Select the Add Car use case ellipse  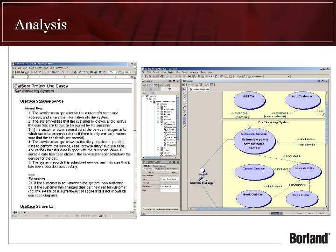click(250, 100)
